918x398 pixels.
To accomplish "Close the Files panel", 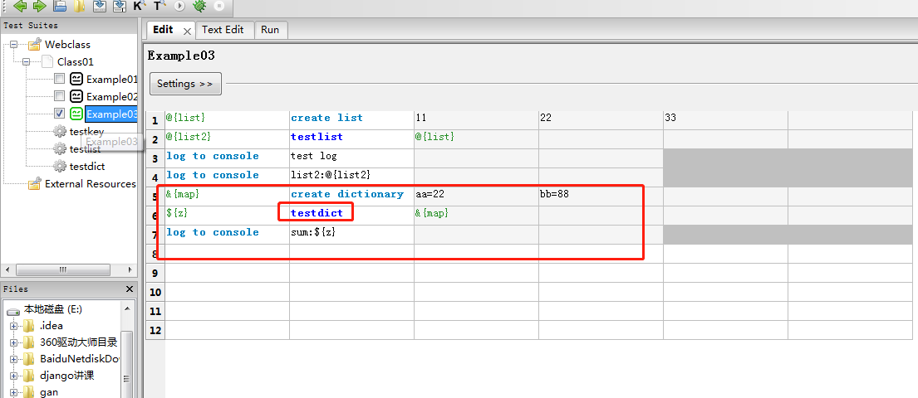I will point(130,289).
